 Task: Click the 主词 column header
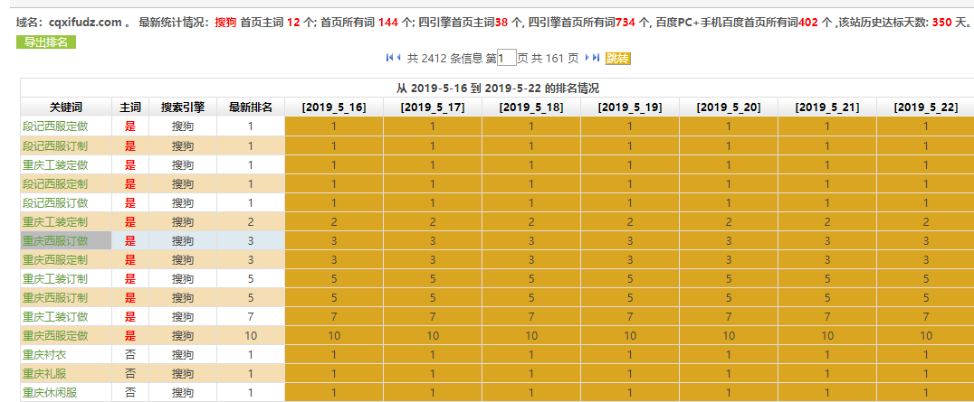129,107
